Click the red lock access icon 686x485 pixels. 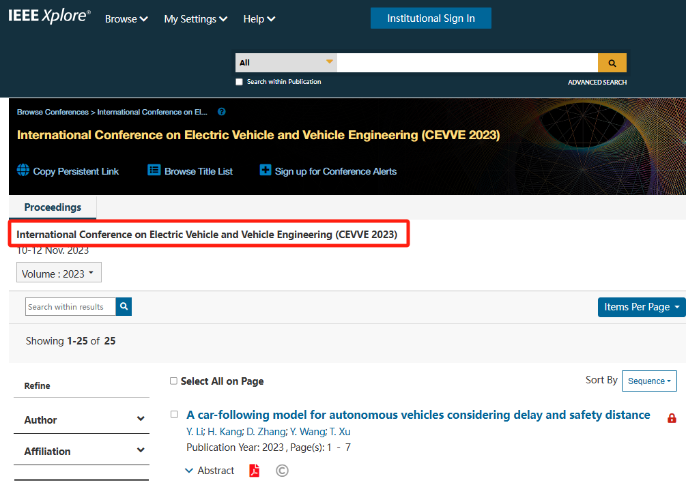672,418
